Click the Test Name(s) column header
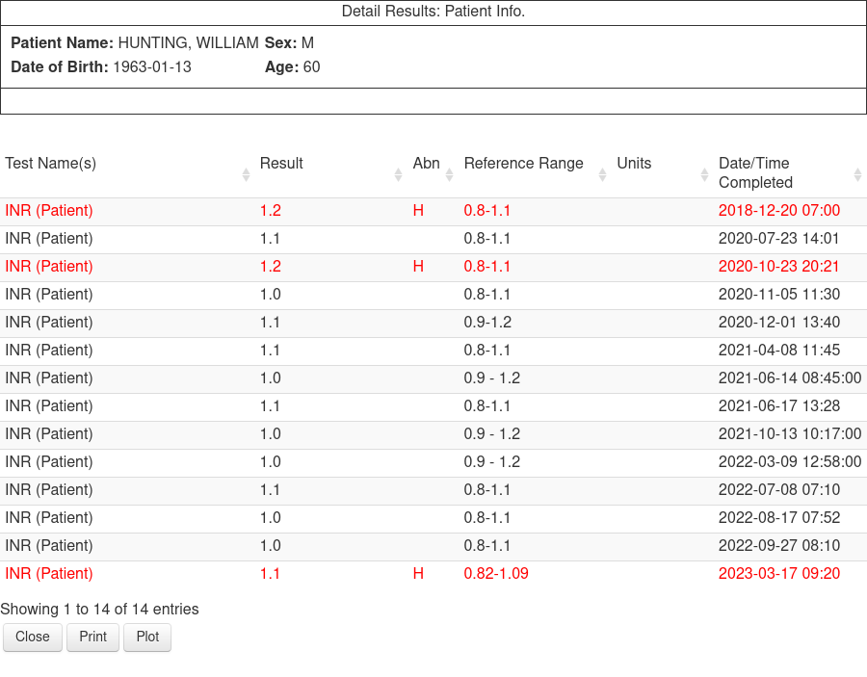The image size is (867, 677). [51, 164]
